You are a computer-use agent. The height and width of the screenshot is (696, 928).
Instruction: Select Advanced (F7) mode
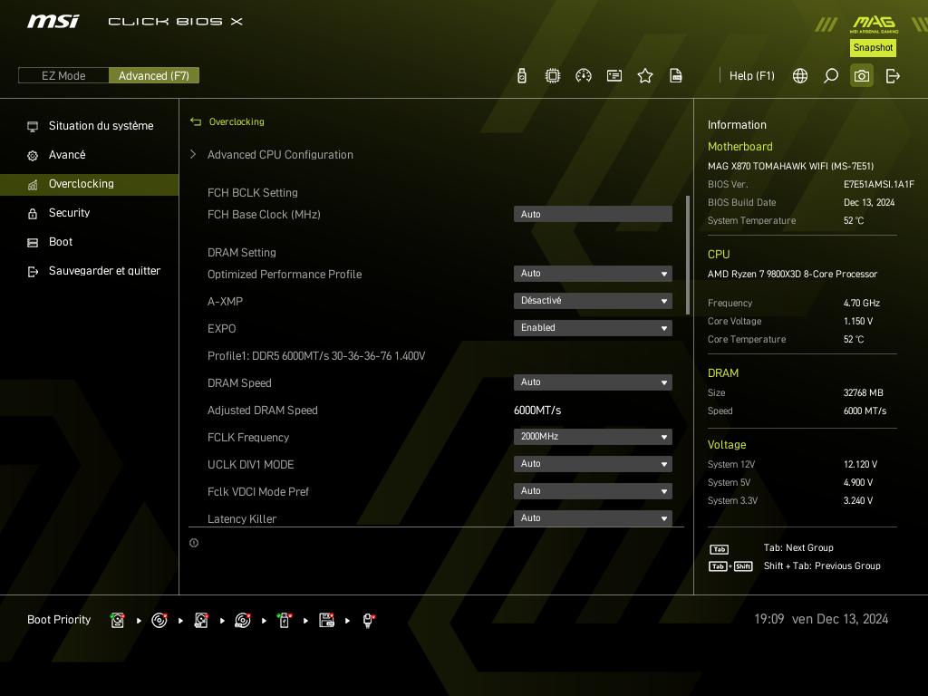[154, 76]
